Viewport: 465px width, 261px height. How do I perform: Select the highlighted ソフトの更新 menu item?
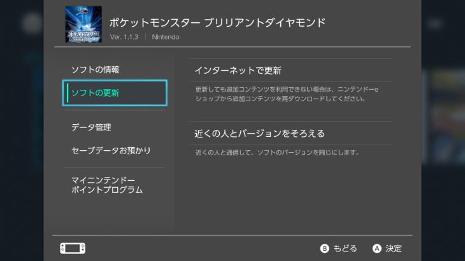pos(115,93)
